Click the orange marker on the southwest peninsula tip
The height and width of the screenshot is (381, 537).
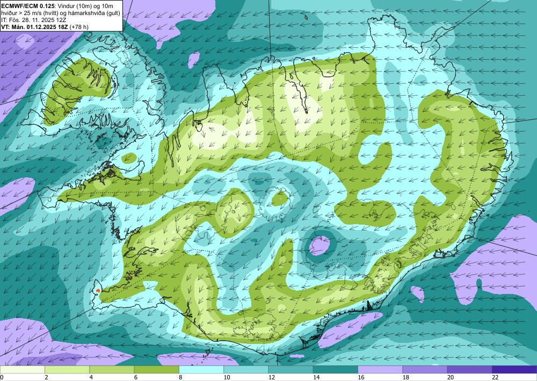[x=98, y=291]
